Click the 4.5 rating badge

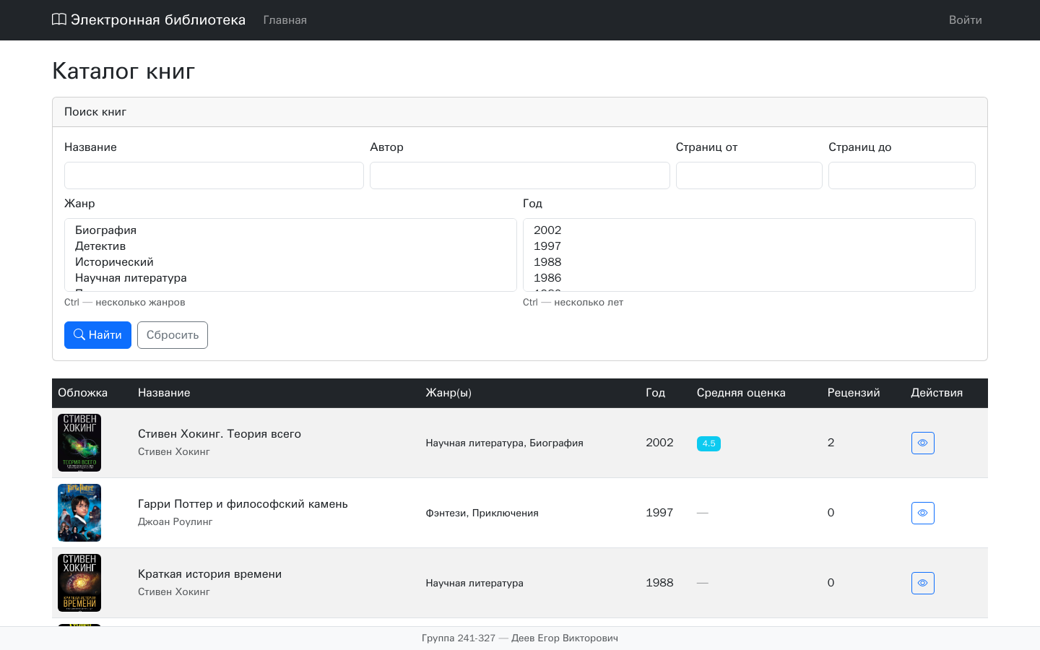pos(708,443)
